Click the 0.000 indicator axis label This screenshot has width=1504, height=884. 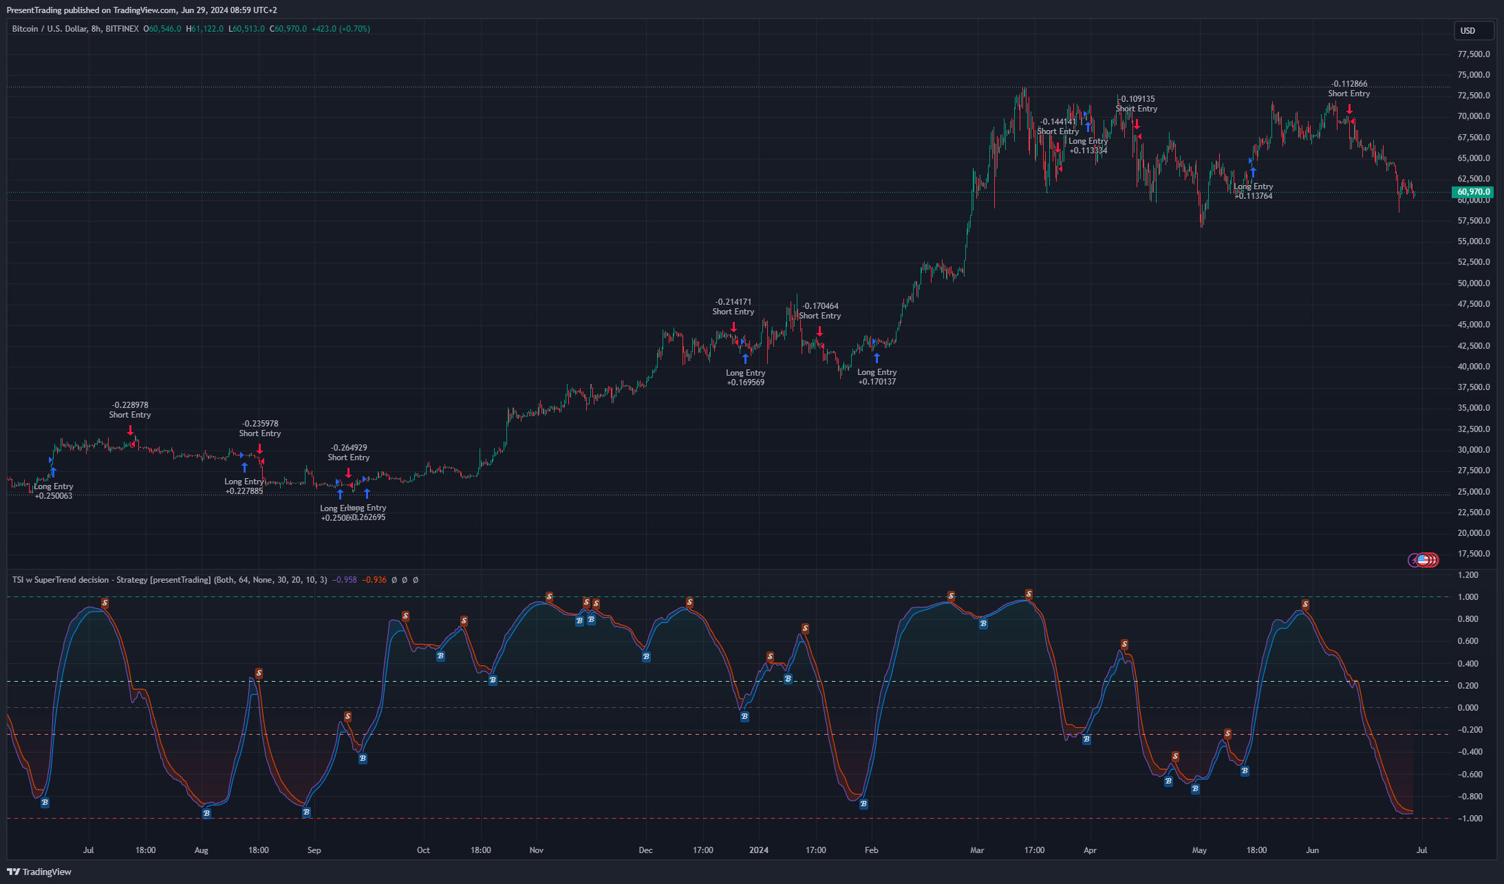(1468, 708)
